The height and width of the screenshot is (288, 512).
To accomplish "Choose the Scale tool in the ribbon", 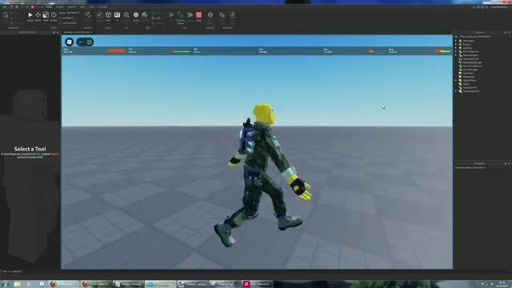I will 46,15.
